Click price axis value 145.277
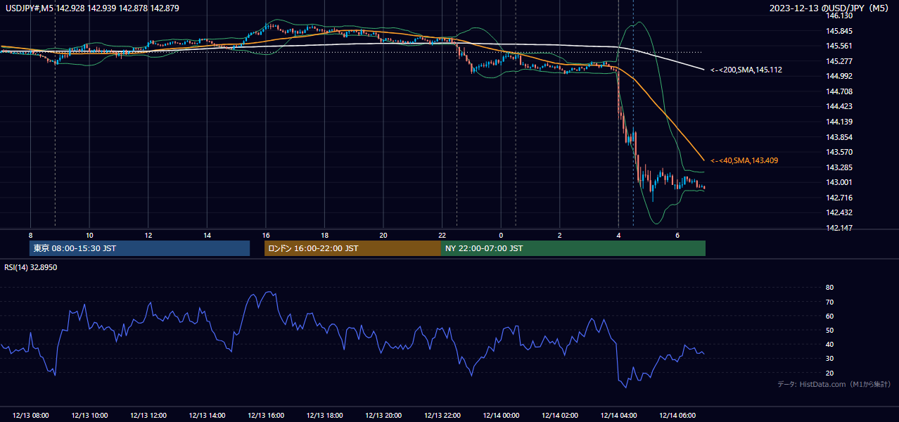The image size is (899, 422). tap(840, 61)
